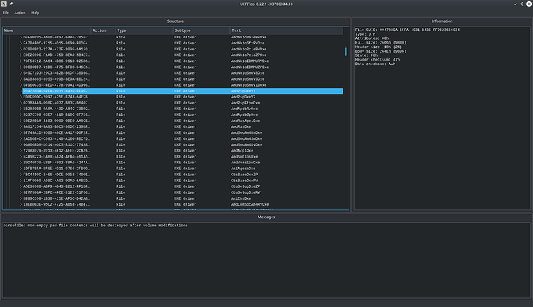Viewport: 533px width, 307px height.
Task: Click the Type column header
Action: 144,30
